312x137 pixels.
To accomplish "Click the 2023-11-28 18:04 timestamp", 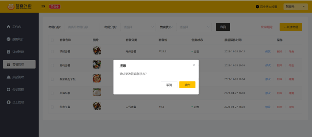I will click(234, 79).
